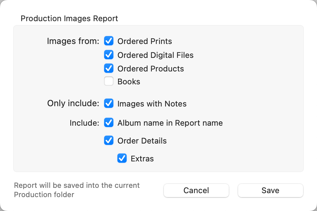Turn off Album name in Report name checkbox
Viewport: 317px width, 211px height.
109,123
